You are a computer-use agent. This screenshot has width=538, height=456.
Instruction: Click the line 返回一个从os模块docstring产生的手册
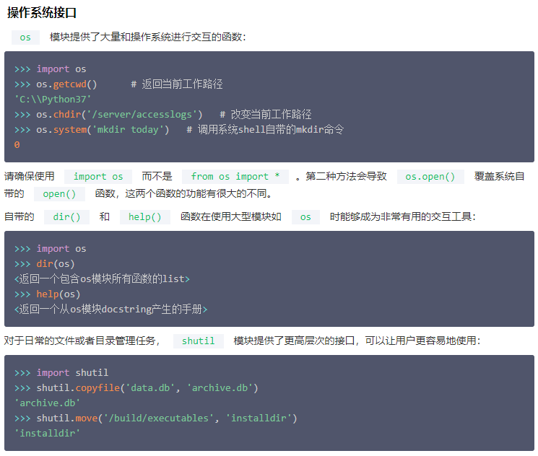(110, 310)
